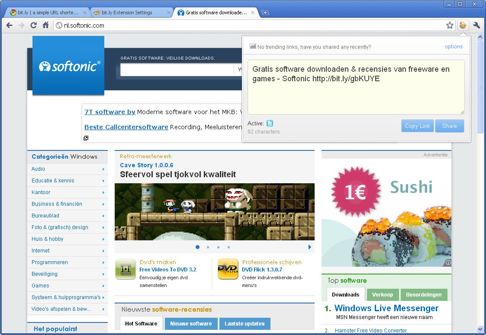The image size is (486, 335).
Task: Click the page scrollbar down arrow
Action: [480, 329]
